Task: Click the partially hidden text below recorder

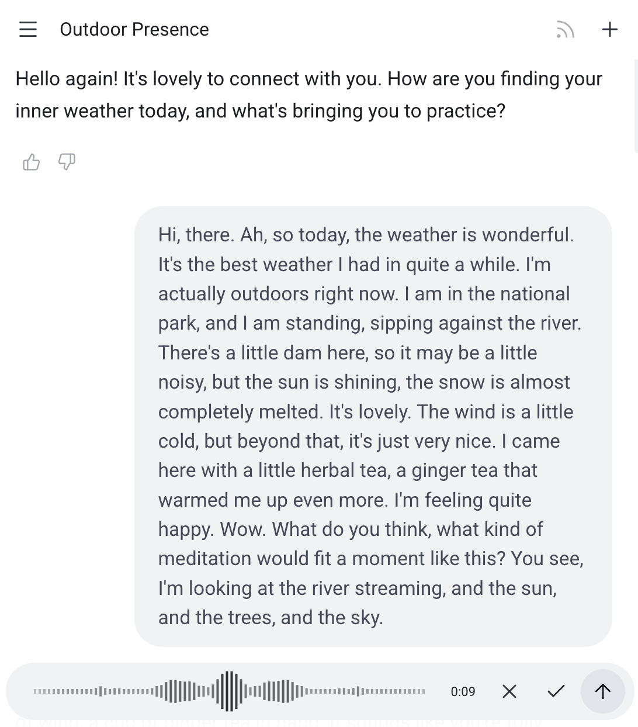Action: [280, 723]
